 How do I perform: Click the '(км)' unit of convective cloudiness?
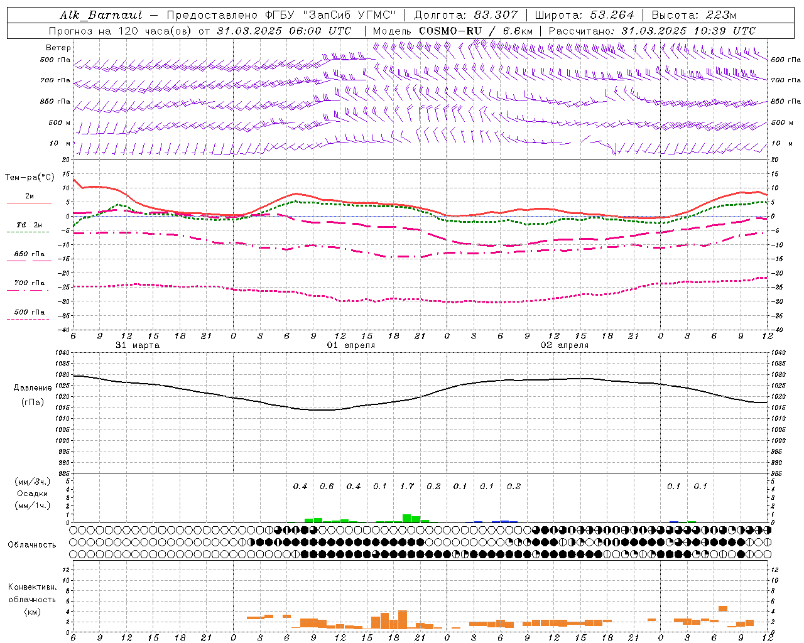click(32, 612)
